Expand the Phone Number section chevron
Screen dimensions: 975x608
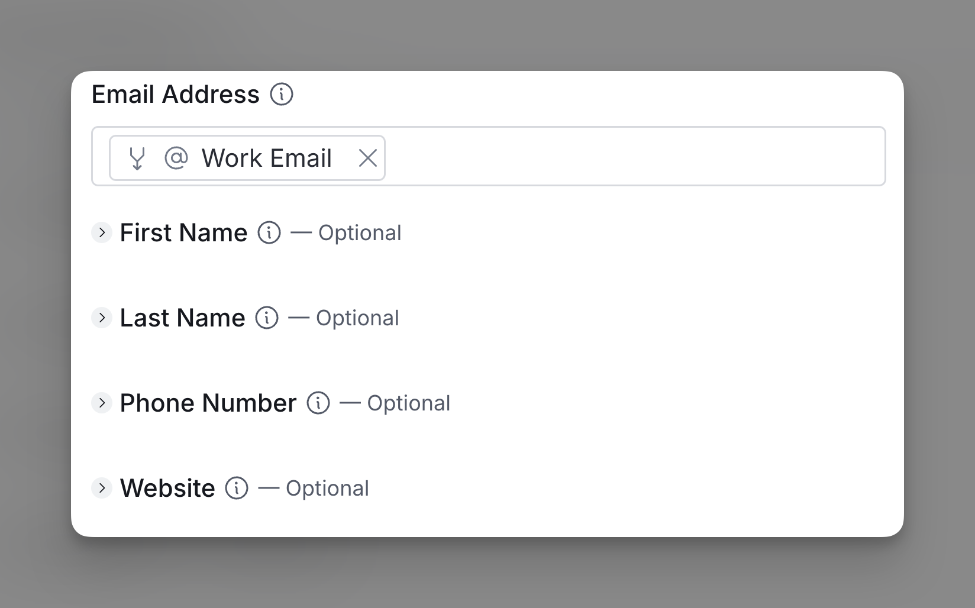tap(102, 403)
